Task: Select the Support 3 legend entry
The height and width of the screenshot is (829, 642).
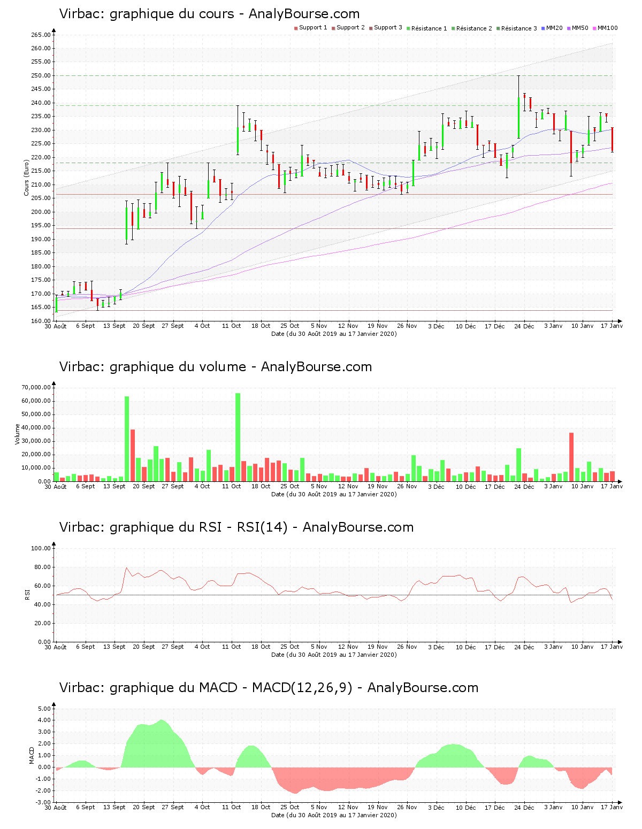Action: [386, 28]
